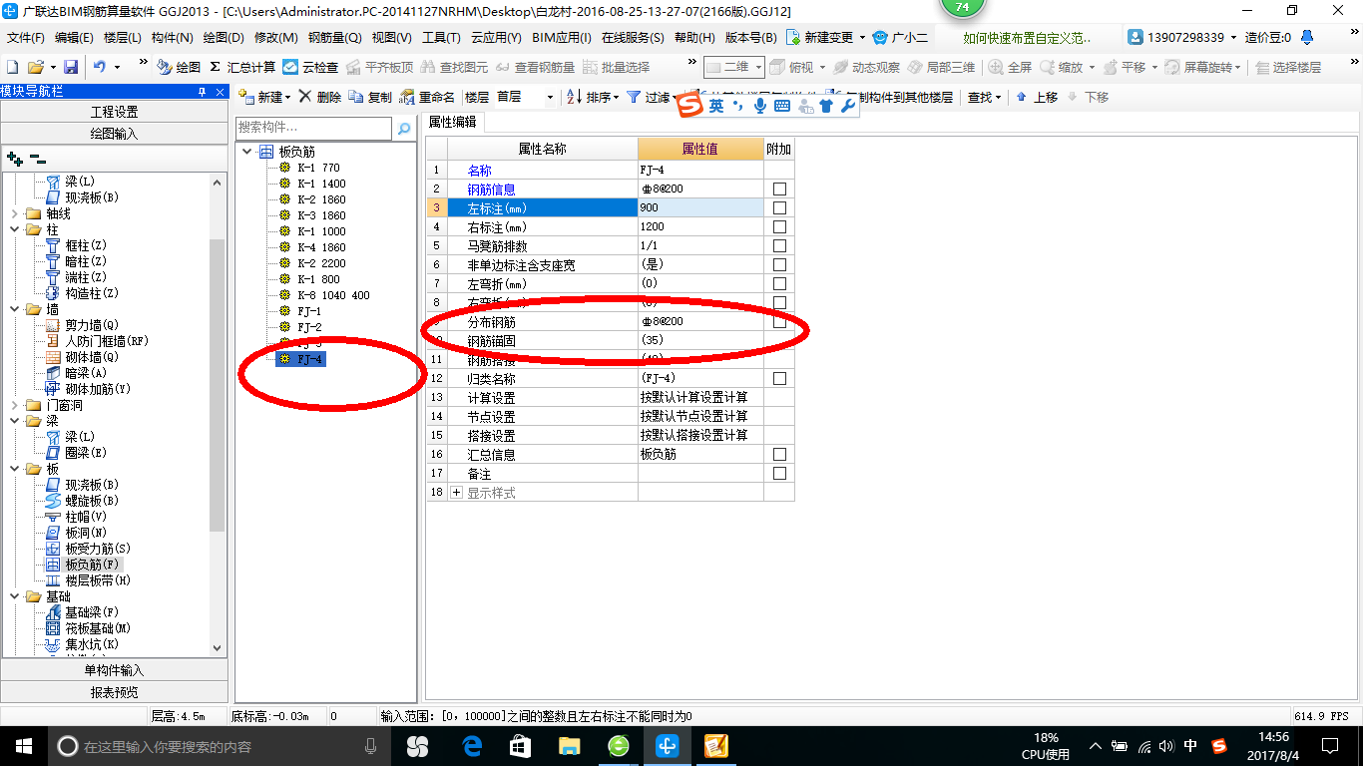The image size is (1363, 766).
Task: Select the 属性编辑 tab
Action: 453,122
